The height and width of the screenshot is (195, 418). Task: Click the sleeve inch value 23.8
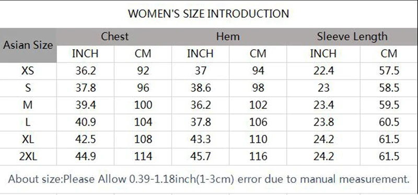(x=323, y=122)
